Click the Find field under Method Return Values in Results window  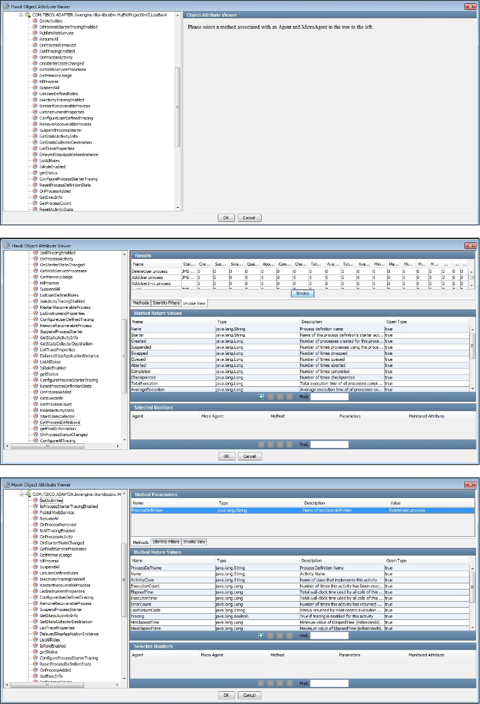click(x=329, y=397)
